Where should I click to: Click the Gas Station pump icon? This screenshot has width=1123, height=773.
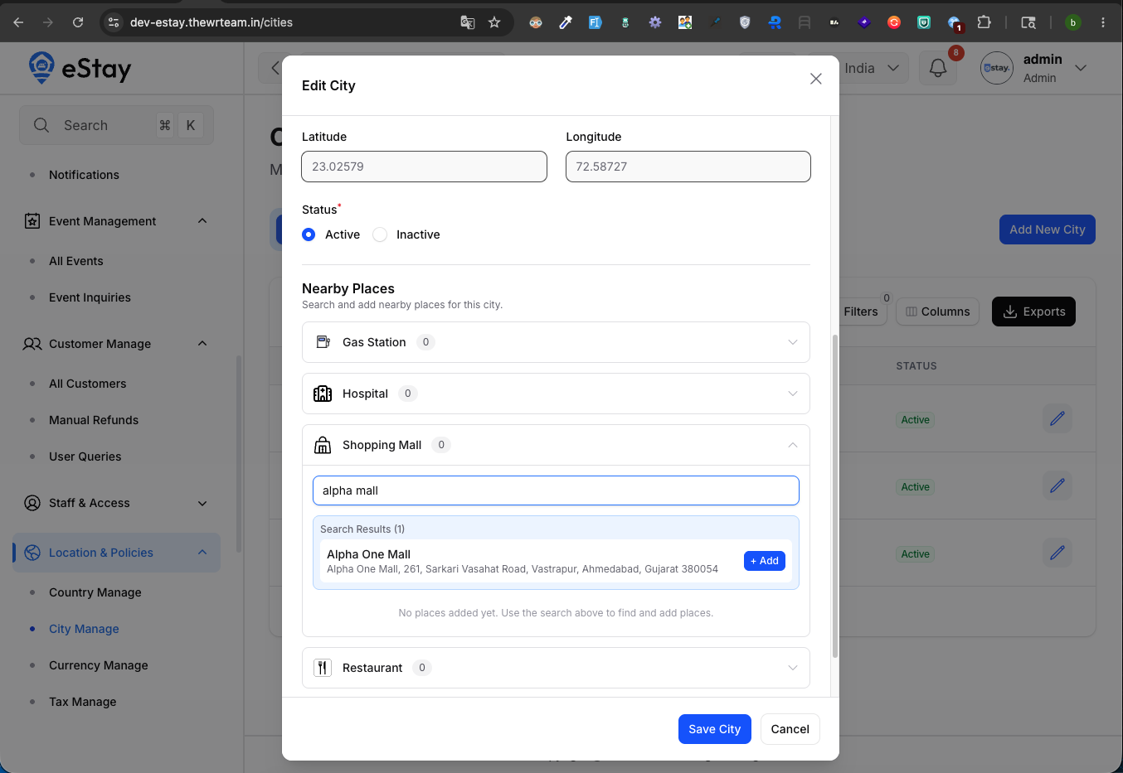(323, 342)
